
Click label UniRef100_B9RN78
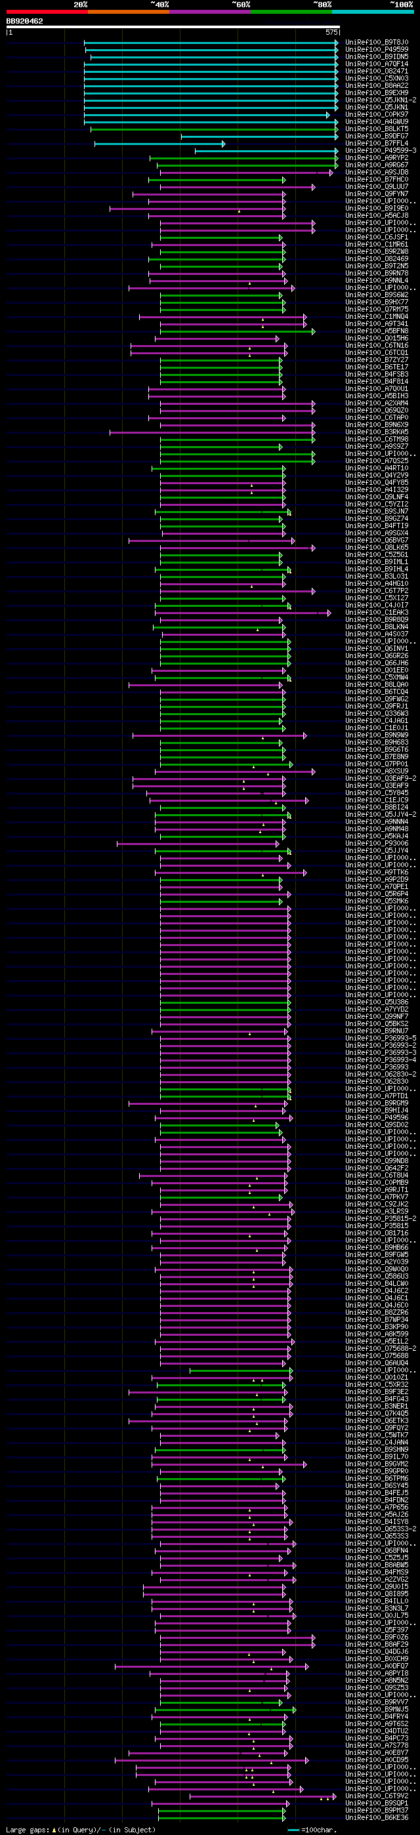click(377, 274)
